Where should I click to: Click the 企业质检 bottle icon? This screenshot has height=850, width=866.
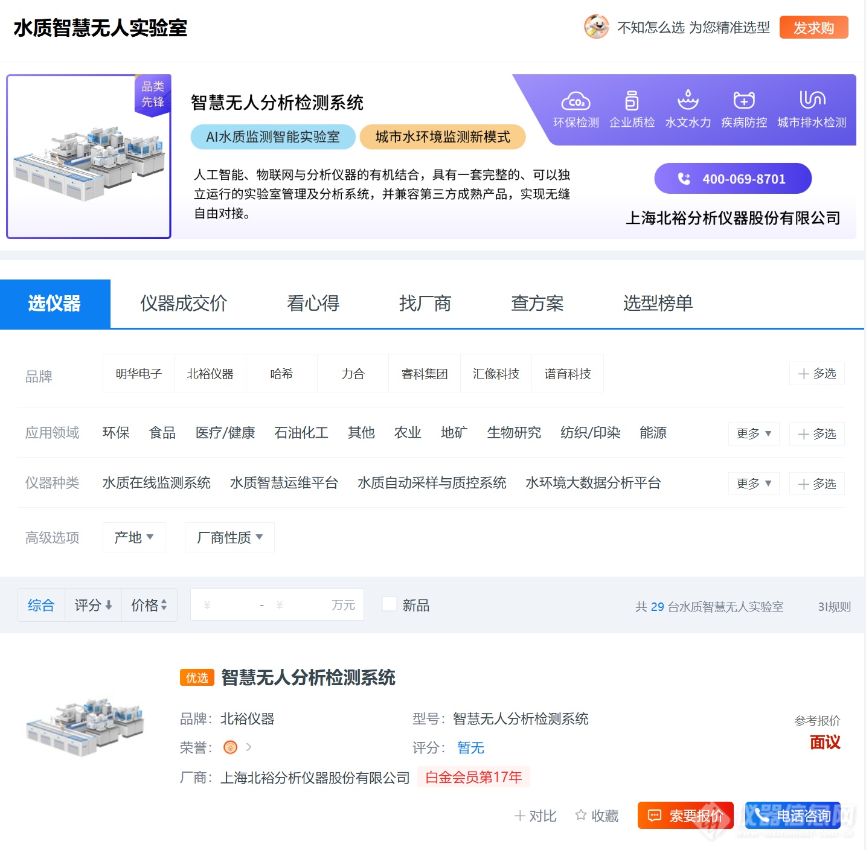tap(632, 100)
